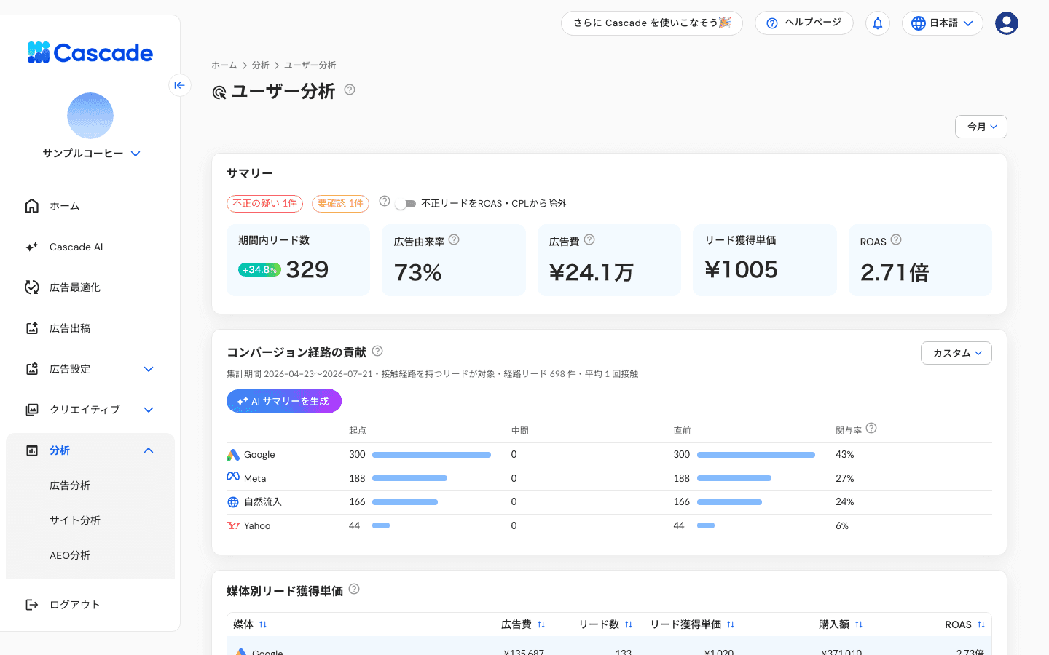Click the 分析 chart icon in the sidebar
Viewport: 1049px width, 655px height.
32,450
